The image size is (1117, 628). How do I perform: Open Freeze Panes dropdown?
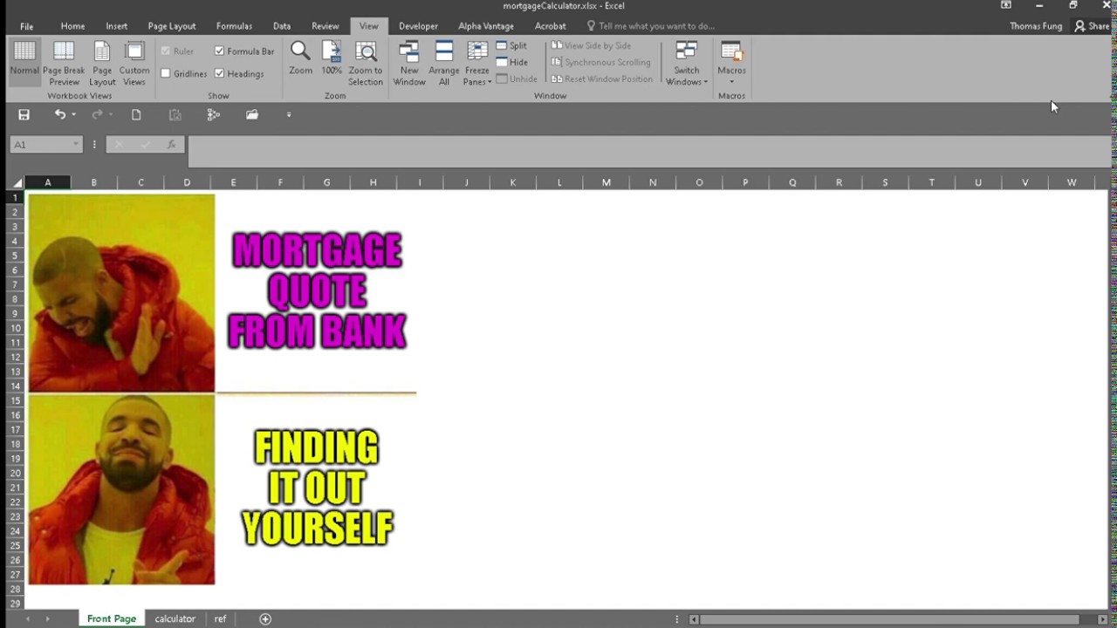coord(477,63)
